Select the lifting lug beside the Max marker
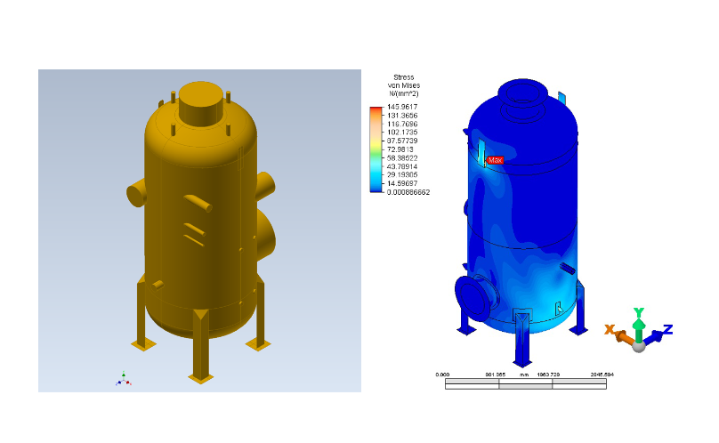 click(480, 151)
